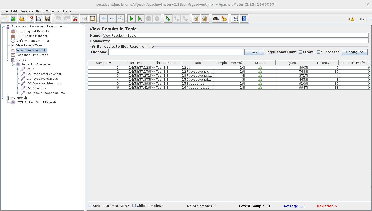The width and height of the screenshot is (372, 211).
Task: Collapse the My Test thread group
Action: [8, 60]
